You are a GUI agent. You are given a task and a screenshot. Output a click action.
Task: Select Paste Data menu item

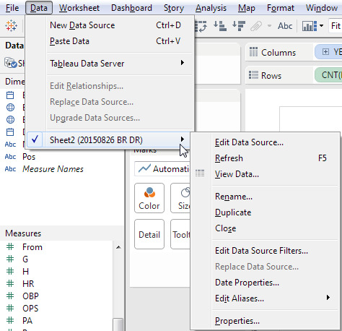[110, 41]
